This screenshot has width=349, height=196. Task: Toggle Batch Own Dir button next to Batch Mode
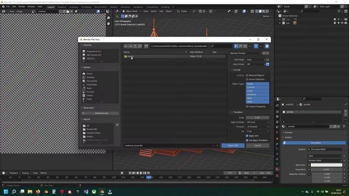point(268,64)
